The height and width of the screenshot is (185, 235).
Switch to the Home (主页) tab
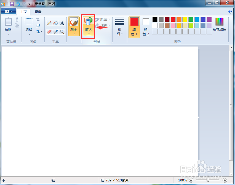(23, 12)
